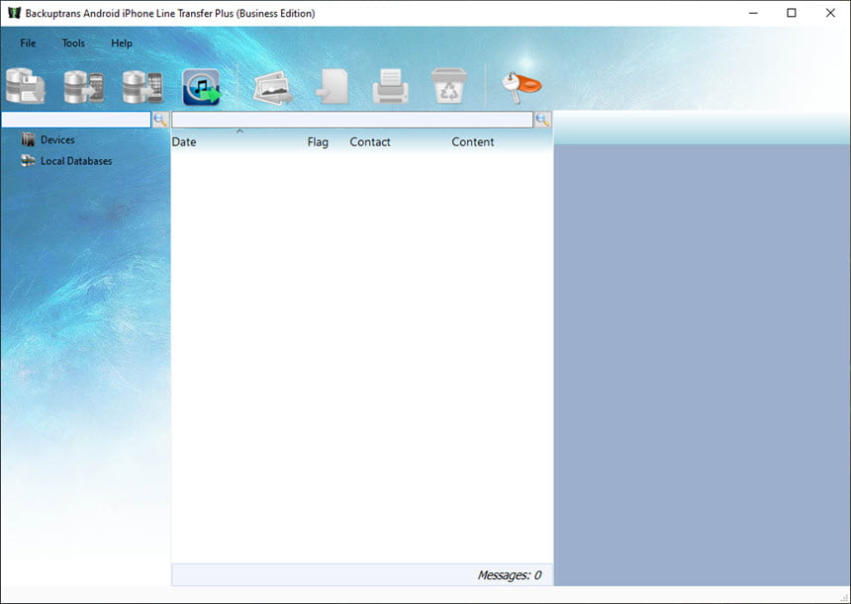Click the Backuptrans app icon in title bar

(14, 13)
